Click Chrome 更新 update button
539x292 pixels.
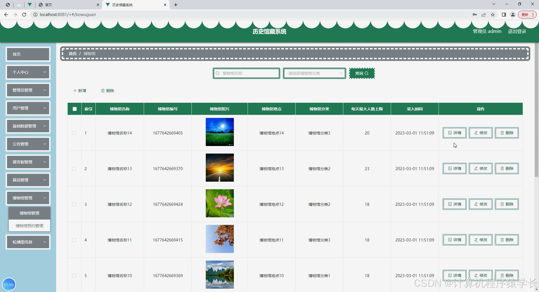(527, 15)
